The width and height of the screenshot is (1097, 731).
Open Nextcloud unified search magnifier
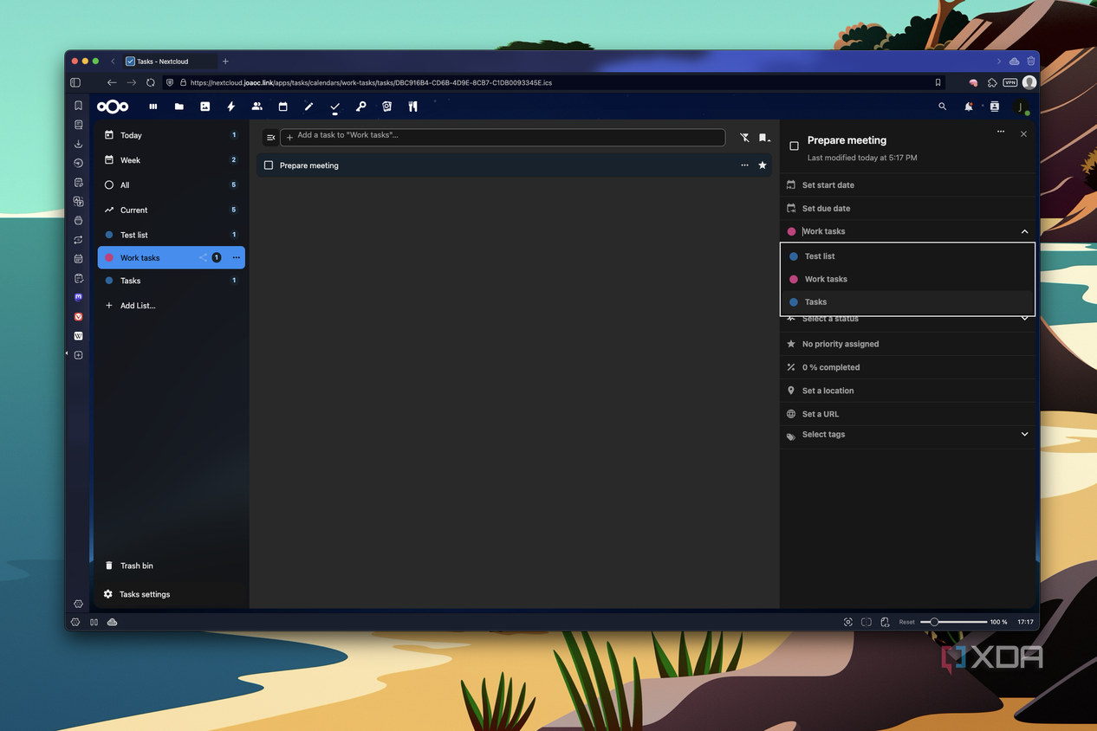943,107
